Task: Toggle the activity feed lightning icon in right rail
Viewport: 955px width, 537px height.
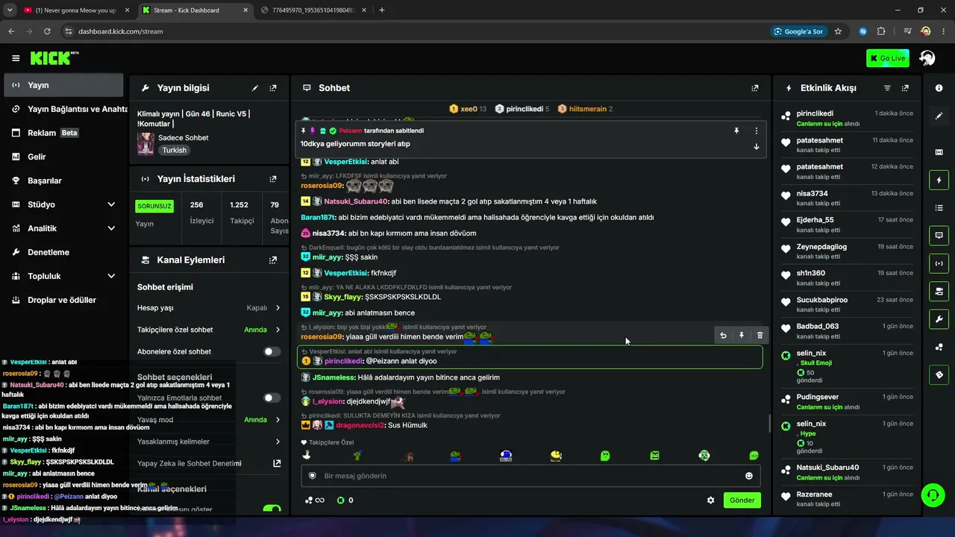Action: tap(939, 180)
